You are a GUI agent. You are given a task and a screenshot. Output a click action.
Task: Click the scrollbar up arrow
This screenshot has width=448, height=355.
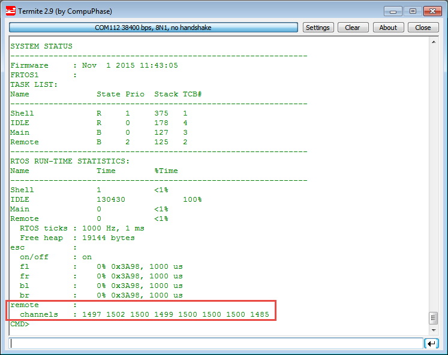coord(434,43)
